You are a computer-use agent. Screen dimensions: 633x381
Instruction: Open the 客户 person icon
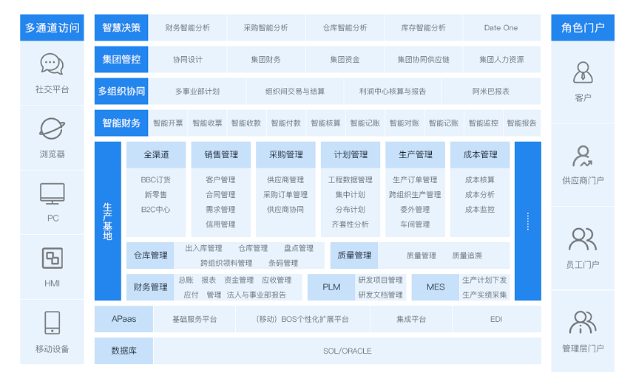[x=583, y=72]
